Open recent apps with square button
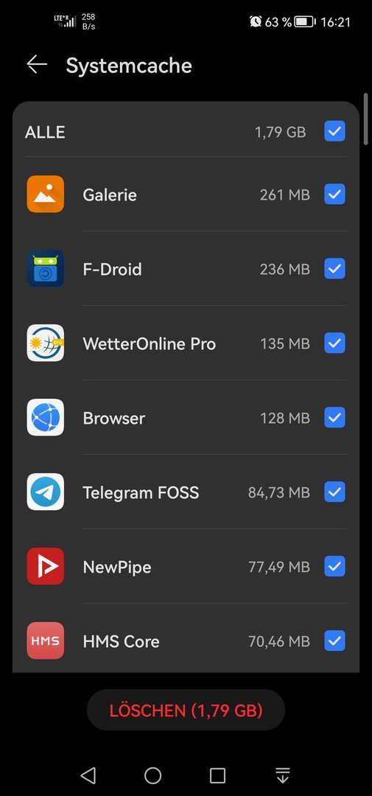 tap(218, 775)
